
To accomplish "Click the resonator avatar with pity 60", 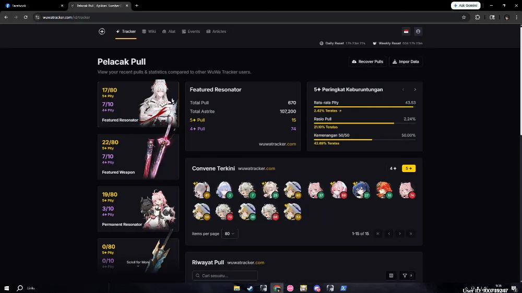I will (292, 190).
